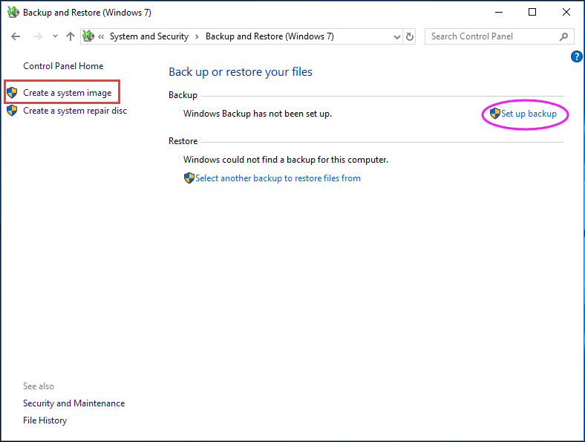Open Security and Maintenance link

tap(74, 403)
